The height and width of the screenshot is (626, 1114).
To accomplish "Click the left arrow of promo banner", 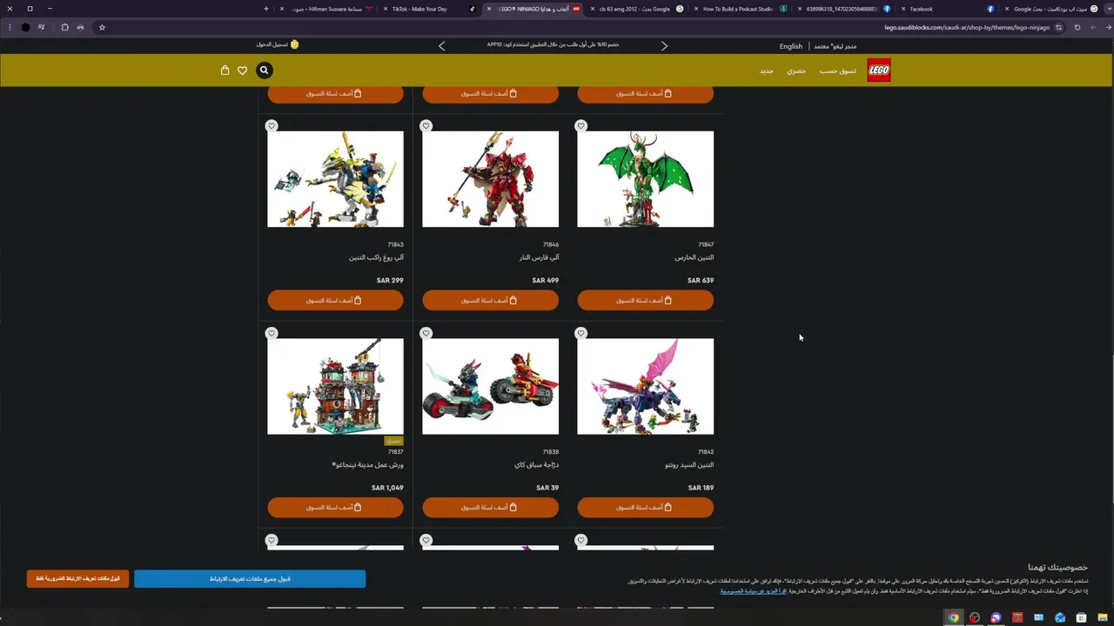I will point(442,46).
